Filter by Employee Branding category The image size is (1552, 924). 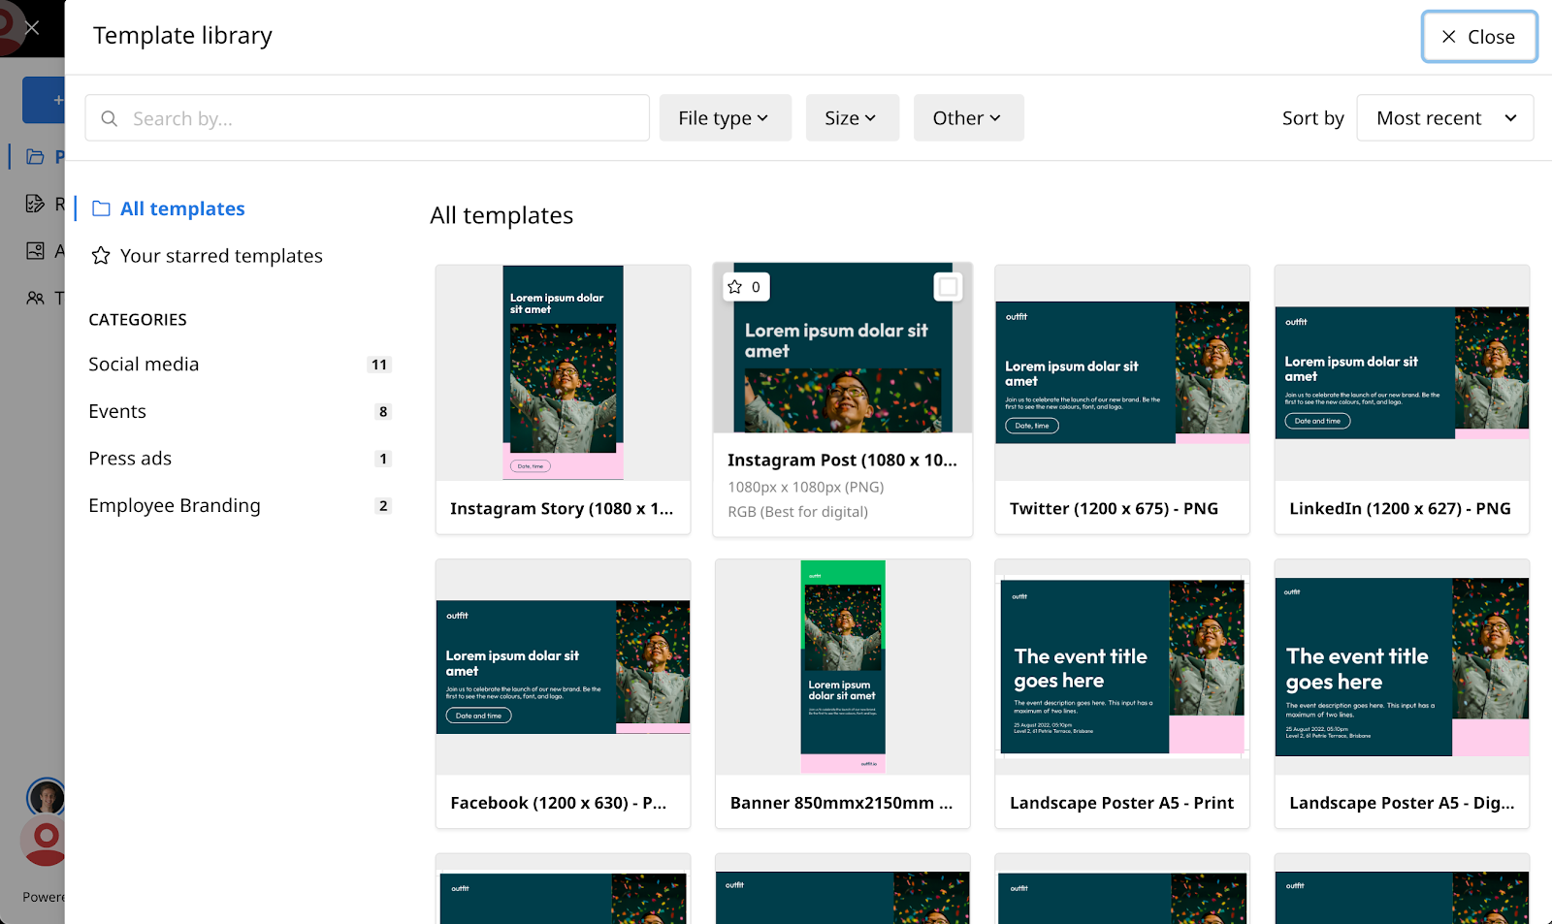[x=240, y=505]
